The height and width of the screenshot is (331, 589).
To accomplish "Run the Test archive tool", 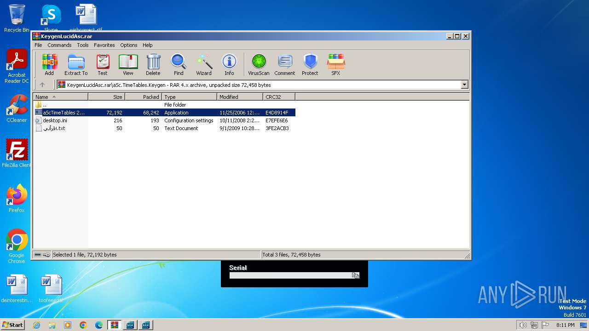I will (x=102, y=65).
